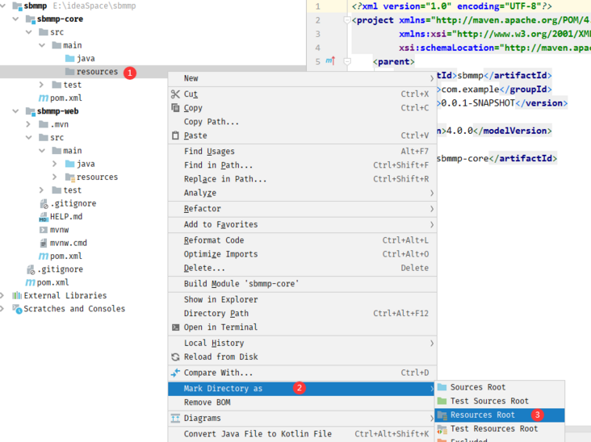Expand the test folder under sbmmp-core

[x=42, y=85]
